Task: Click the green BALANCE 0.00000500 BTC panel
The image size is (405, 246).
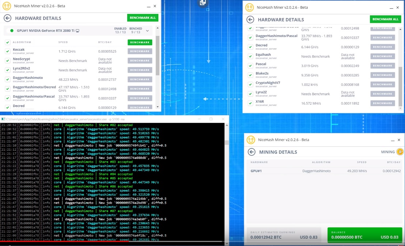Action: tap(365, 235)
